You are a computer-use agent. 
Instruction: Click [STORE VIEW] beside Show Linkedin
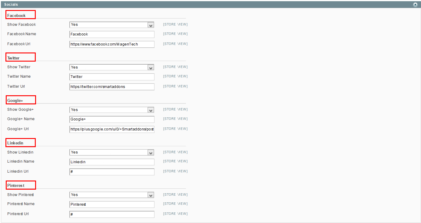point(175,152)
